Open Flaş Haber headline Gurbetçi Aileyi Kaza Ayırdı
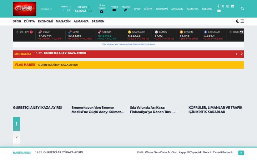The image size is (257, 160). pyautogui.click(x=58, y=65)
